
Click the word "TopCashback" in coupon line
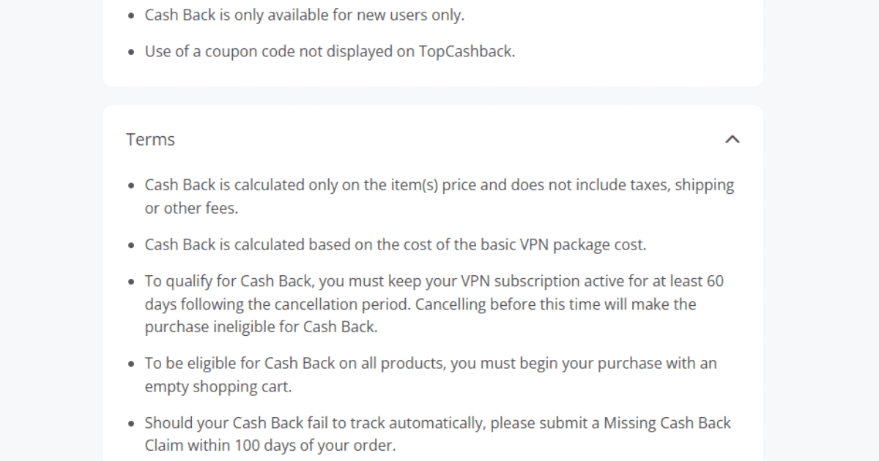point(466,51)
